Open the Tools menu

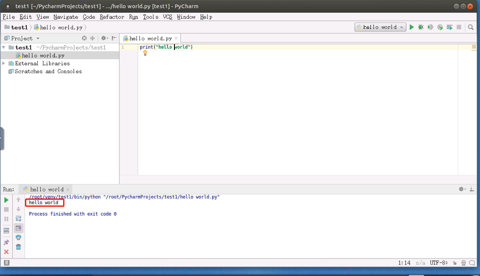[151, 17]
